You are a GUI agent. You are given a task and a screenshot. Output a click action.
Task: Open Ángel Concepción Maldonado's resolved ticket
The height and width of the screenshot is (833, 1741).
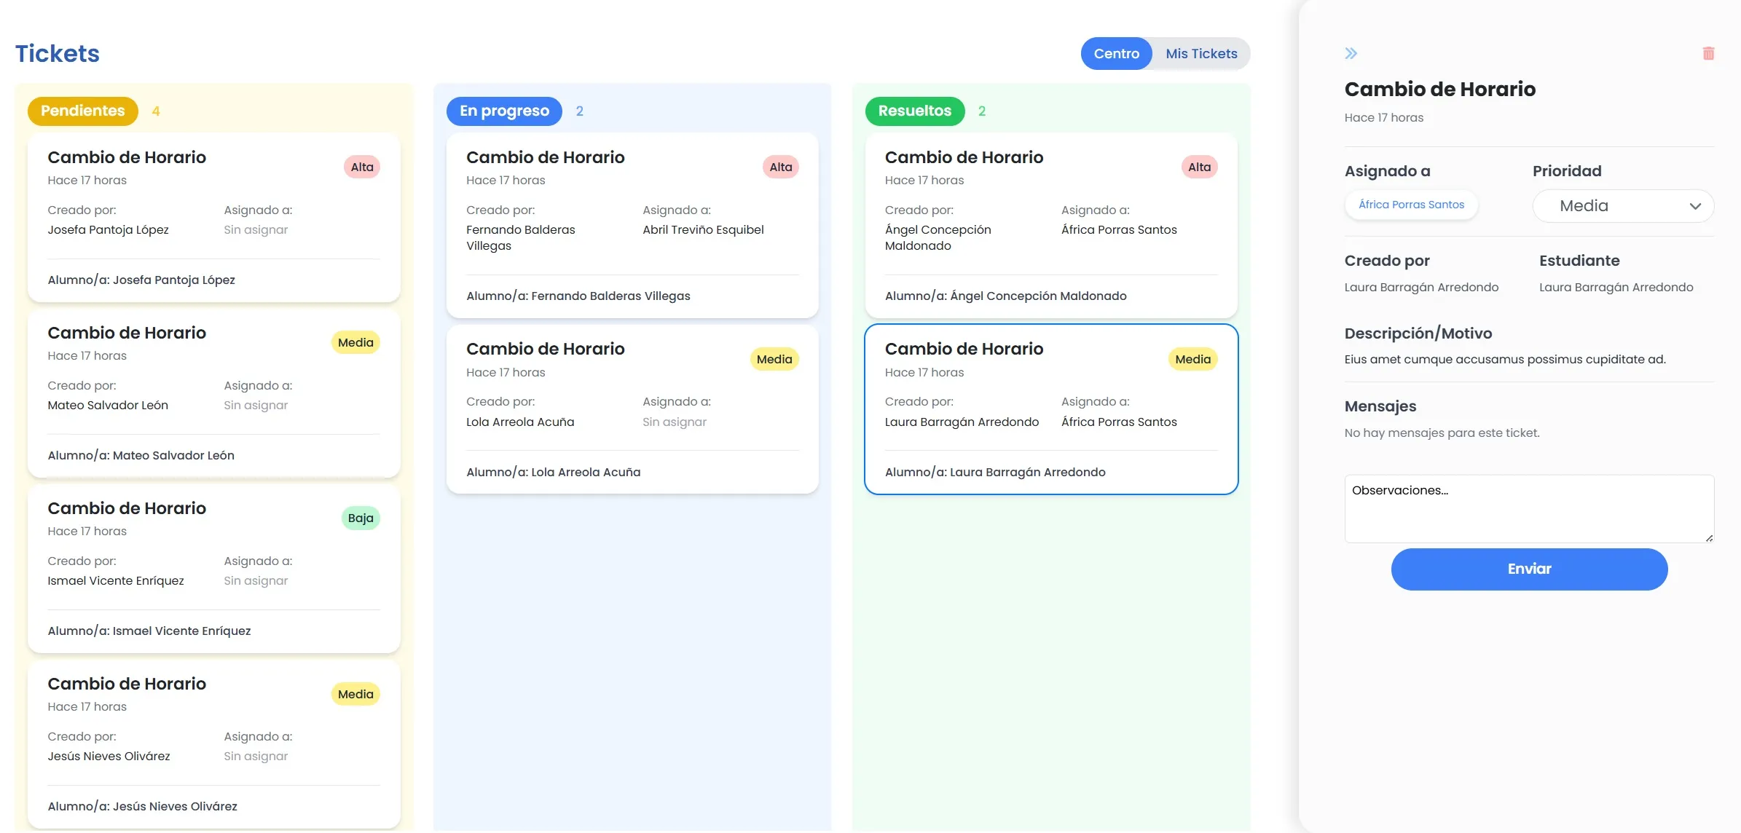pyautogui.click(x=1051, y=226)
